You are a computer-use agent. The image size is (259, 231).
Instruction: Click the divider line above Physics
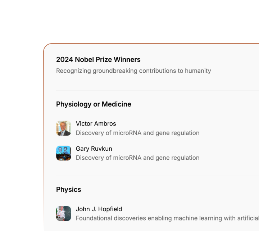pyautogui.click(x=158, y=176)
